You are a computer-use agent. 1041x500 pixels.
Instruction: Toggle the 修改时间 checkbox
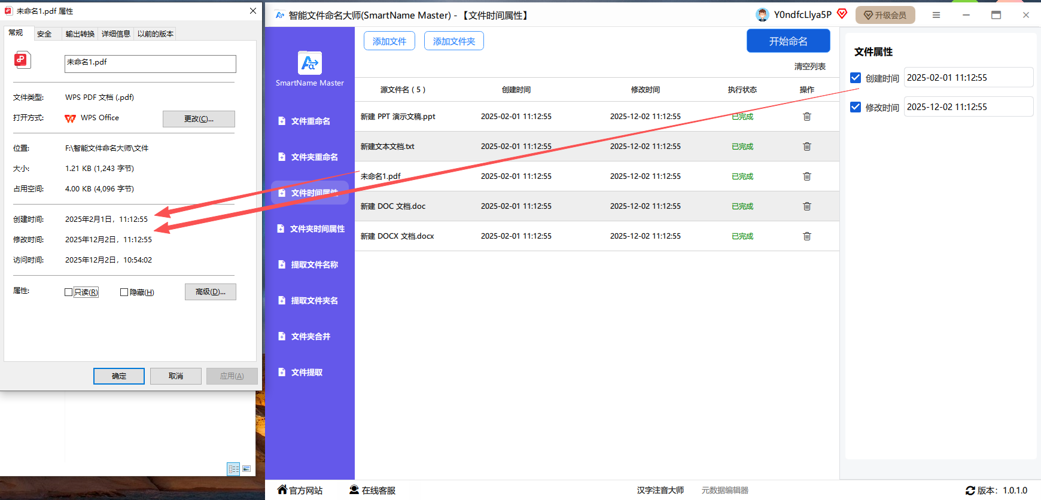point(856,107)
